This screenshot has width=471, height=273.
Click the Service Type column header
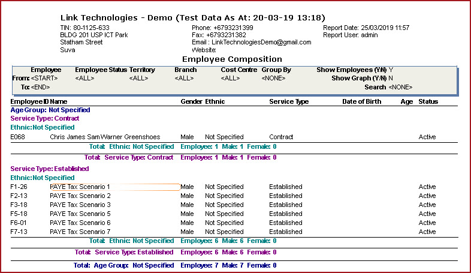click(289, 102)
